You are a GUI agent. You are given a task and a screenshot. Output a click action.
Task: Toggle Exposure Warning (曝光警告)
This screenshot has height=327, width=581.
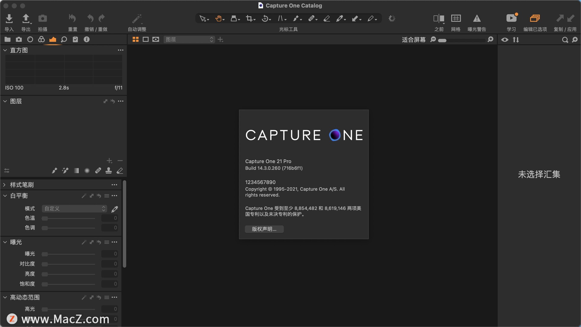[477, 18]
